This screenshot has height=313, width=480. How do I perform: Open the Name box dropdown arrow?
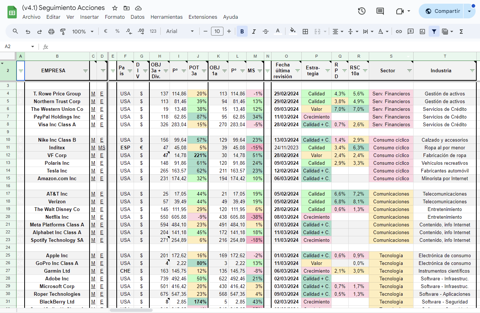33,47
